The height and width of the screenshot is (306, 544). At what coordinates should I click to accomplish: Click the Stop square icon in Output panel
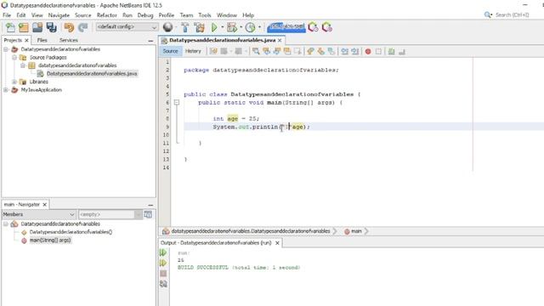coord(163,274)
